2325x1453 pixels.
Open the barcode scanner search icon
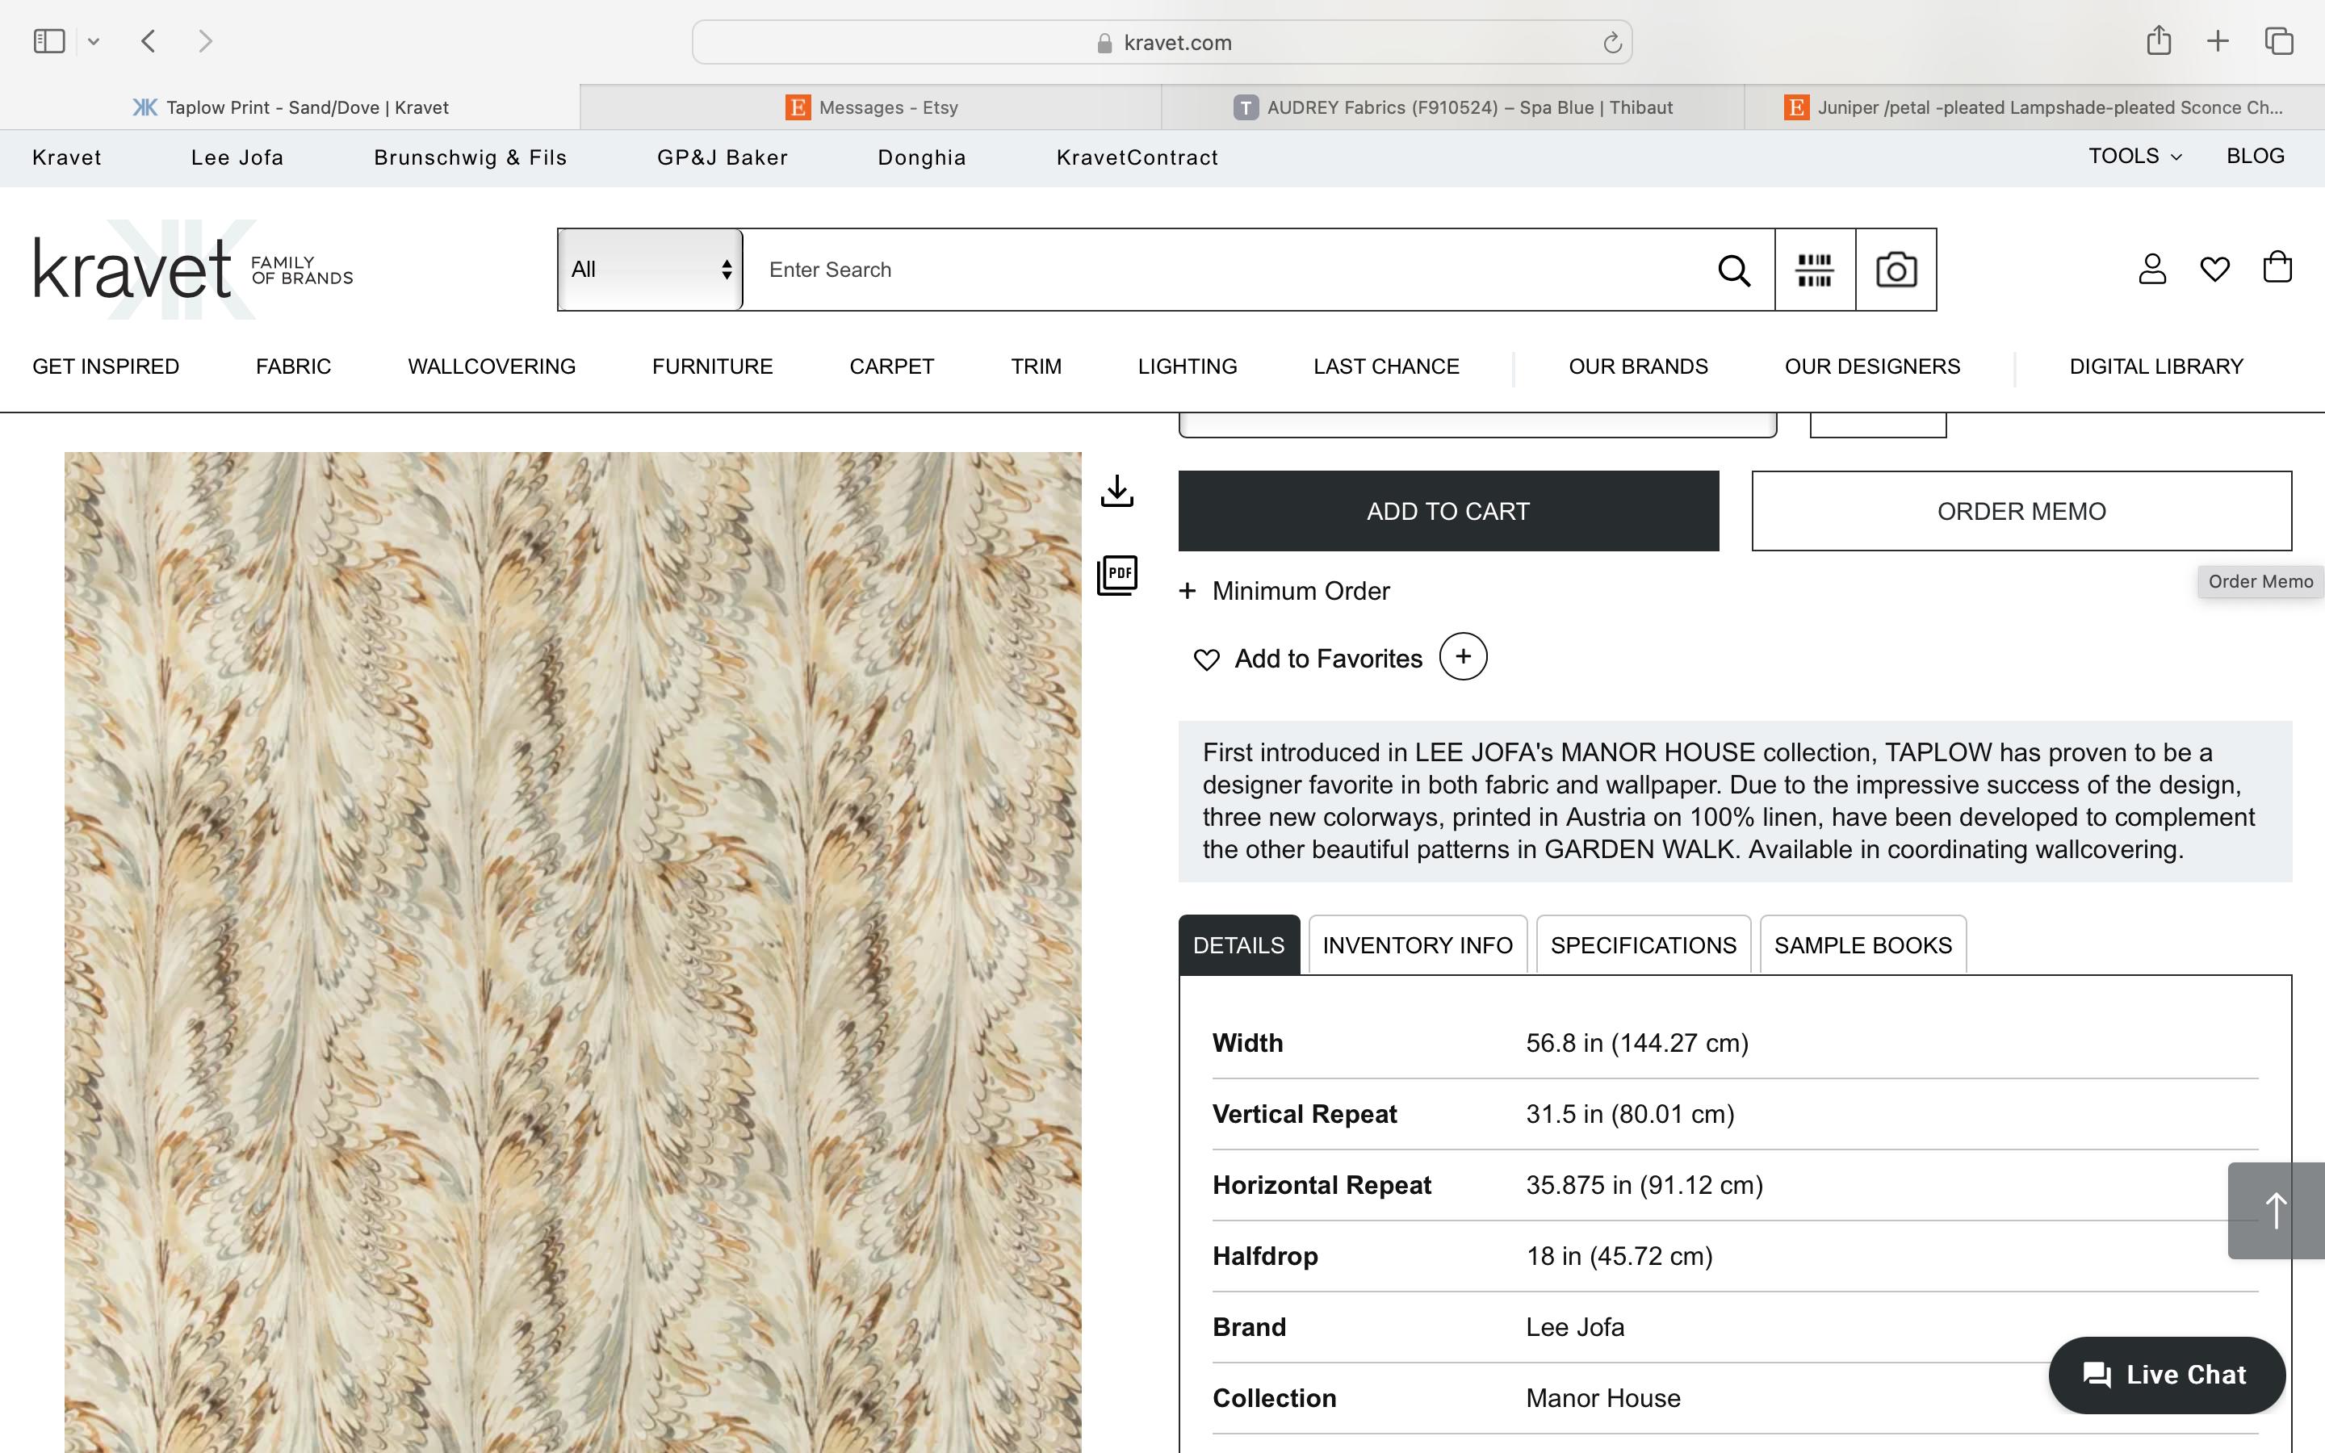1815,270
